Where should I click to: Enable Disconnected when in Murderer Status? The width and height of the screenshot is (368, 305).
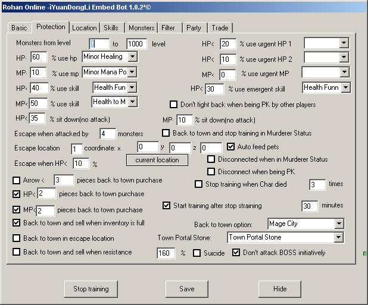(211, 159)
